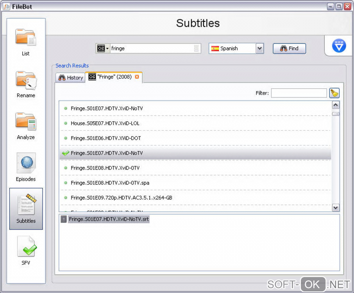Close the "Fringe" (2008) tab

coord(137,77)
